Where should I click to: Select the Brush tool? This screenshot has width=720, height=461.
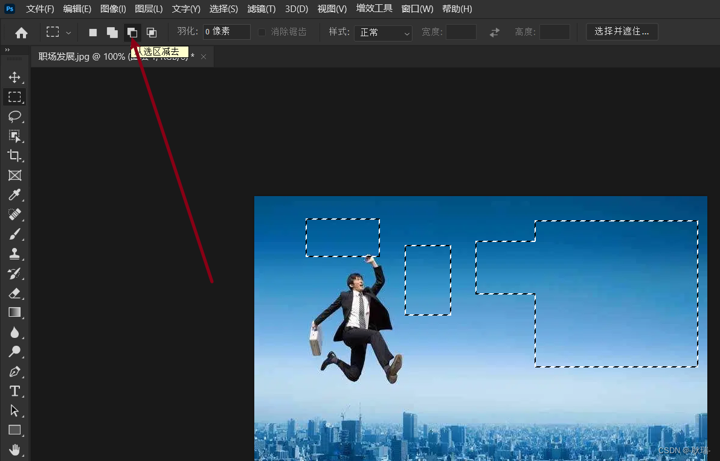point(14,234)
